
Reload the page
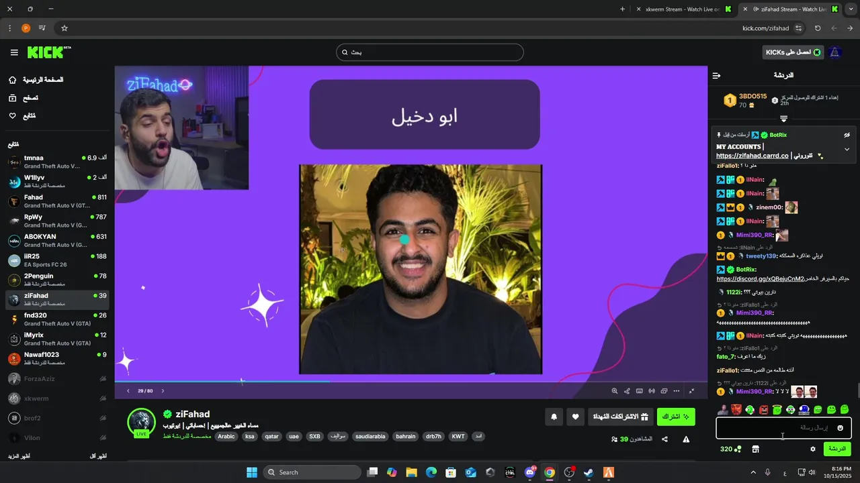[x=818, y=28]
